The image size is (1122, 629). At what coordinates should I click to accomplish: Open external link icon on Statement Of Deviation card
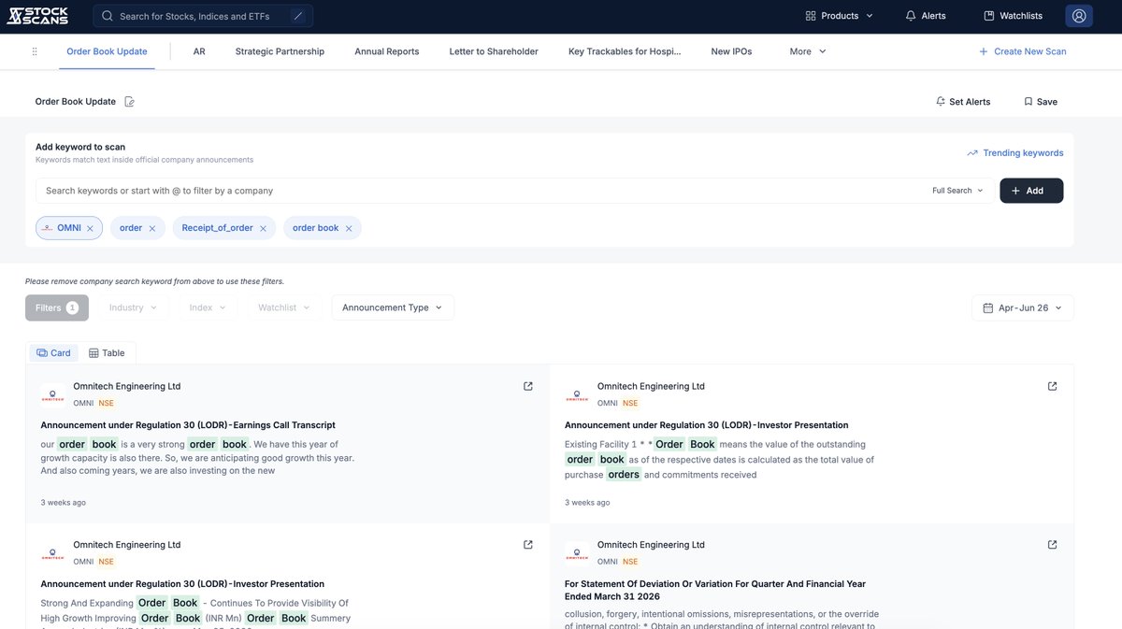point(1052,545)
